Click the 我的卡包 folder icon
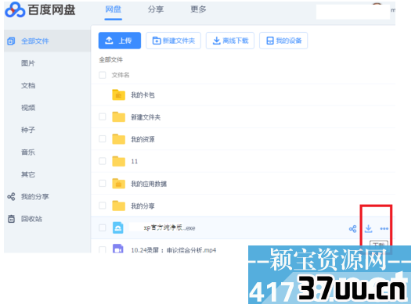415x308 pixels. pyautogui.click(x=118, y=95)
